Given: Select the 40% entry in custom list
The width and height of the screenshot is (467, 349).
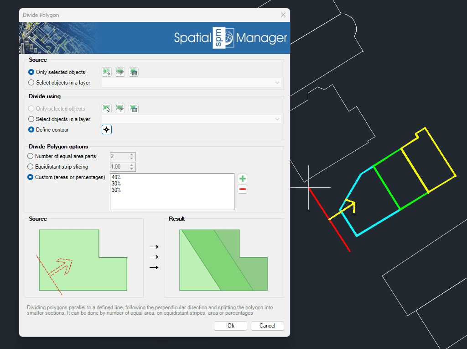Looking at the screenshot, I should pos(116,177).
